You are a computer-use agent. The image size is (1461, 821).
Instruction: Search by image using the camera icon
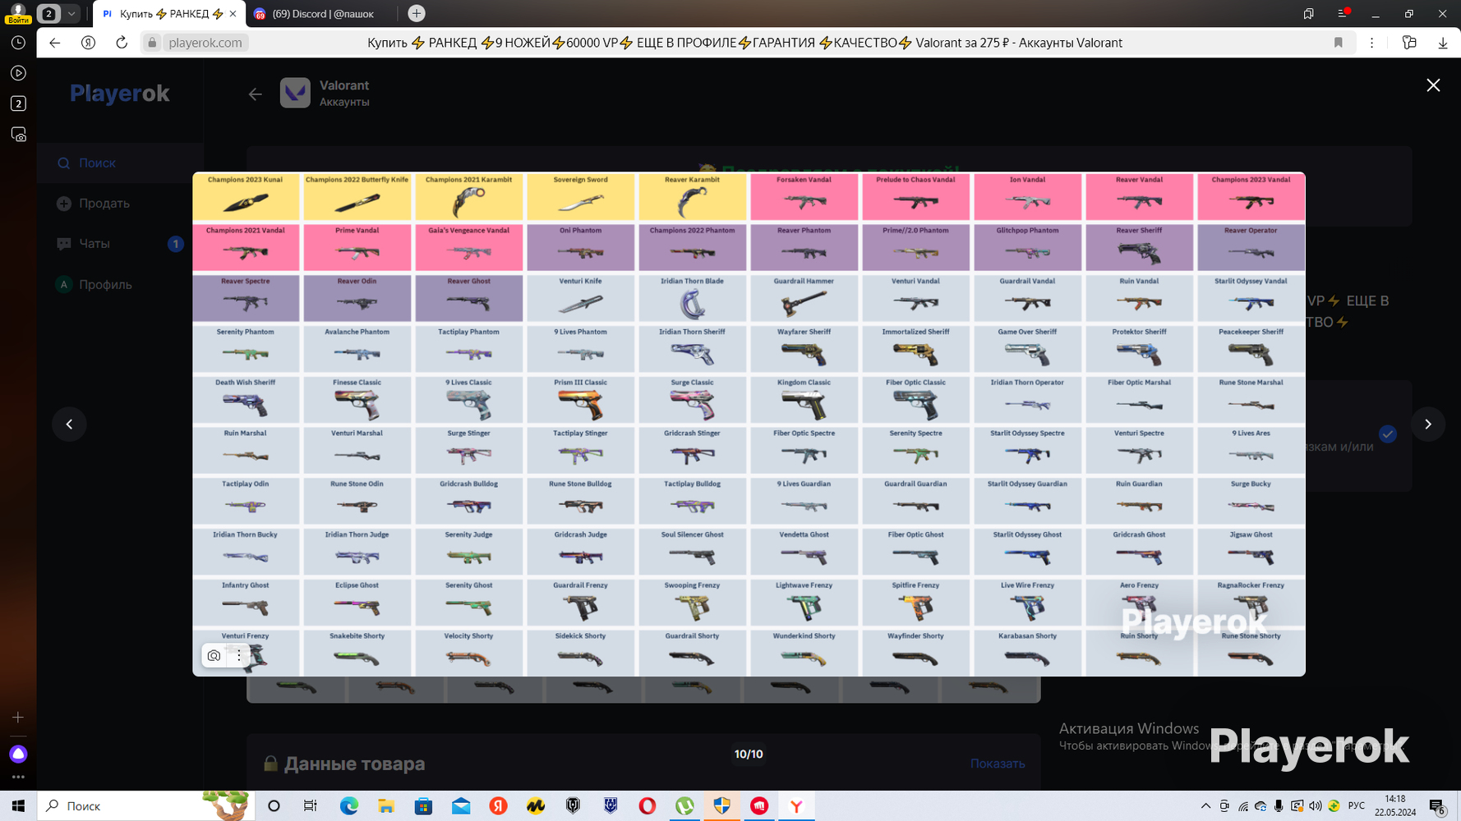(214, 656)
